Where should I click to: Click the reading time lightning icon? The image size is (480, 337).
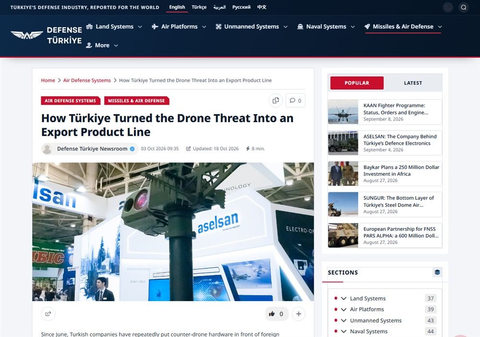click(248, 149)
